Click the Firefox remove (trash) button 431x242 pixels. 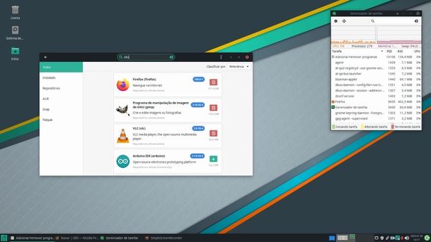point(213,82)
